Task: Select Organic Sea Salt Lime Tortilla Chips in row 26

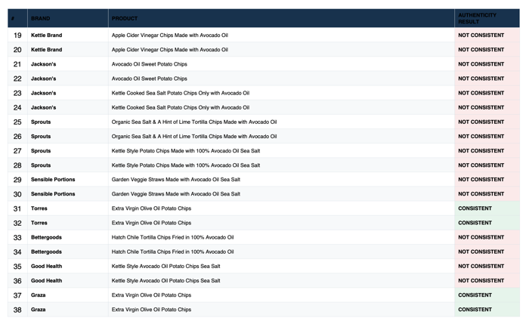Action: (x=194, y=137)
